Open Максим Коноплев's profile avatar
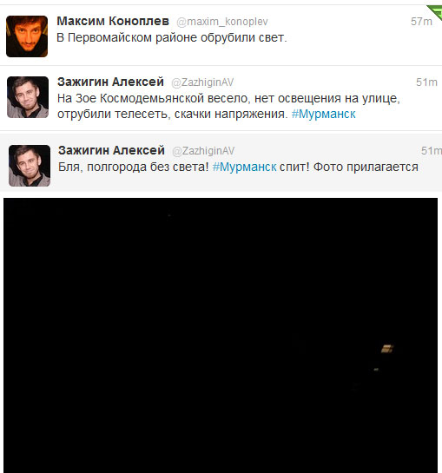This screenshot has width=442, height=473. point(27,36)
